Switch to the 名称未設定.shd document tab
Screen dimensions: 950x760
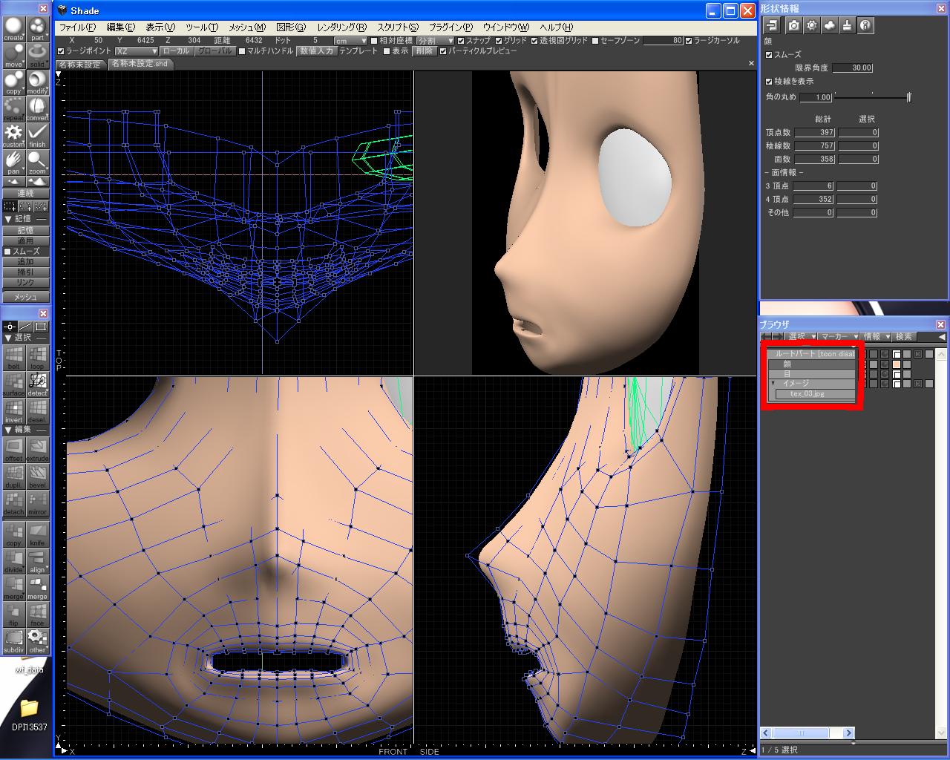tap(140, 64)
